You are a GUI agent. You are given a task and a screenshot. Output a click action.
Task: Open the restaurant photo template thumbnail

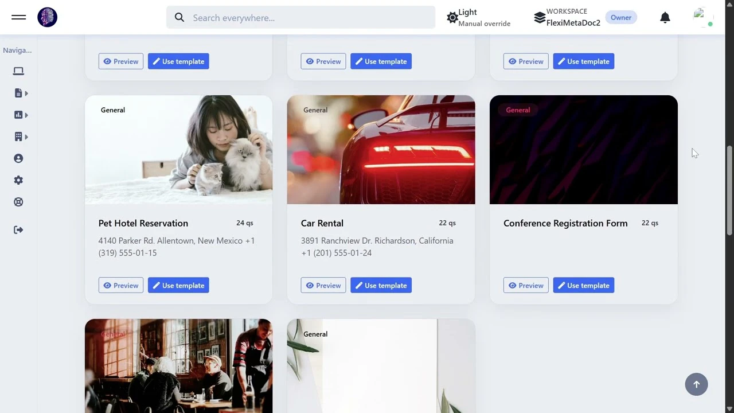(x=178, y=366)
